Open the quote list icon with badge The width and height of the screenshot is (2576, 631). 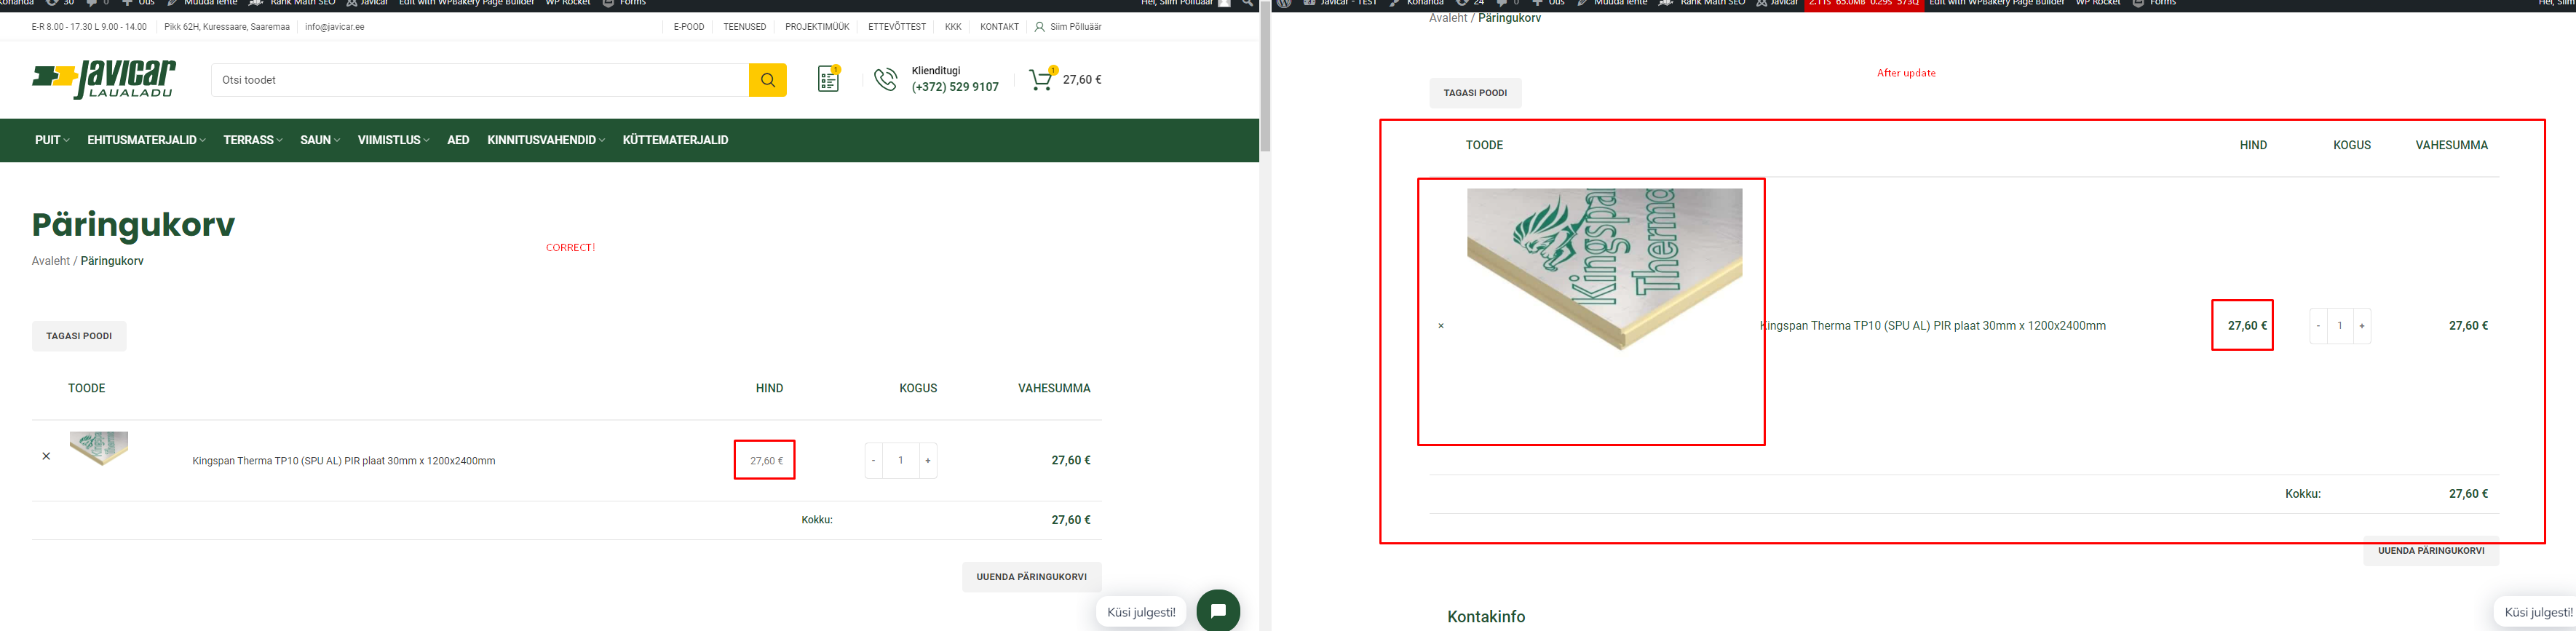pos(829,79)
